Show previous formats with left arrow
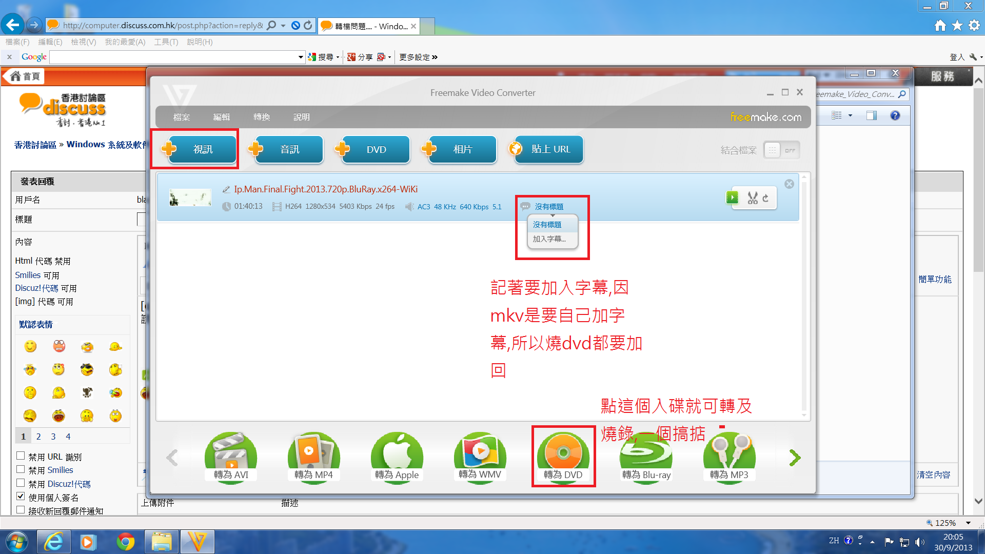The height and width of the screenshot is (554, 985). click(x=172, y=458)
